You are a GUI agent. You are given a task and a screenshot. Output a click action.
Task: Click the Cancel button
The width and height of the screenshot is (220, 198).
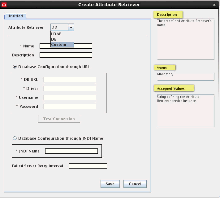(x=135, y=184)
